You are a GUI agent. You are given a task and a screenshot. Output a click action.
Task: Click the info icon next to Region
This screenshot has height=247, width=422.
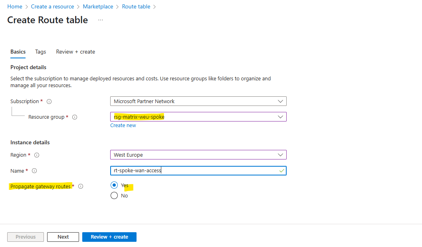[37, 155]
